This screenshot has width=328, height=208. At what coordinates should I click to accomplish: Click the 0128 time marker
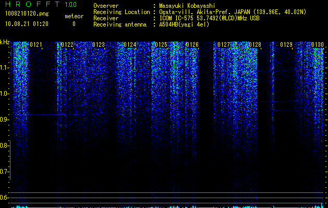point(255,45)
